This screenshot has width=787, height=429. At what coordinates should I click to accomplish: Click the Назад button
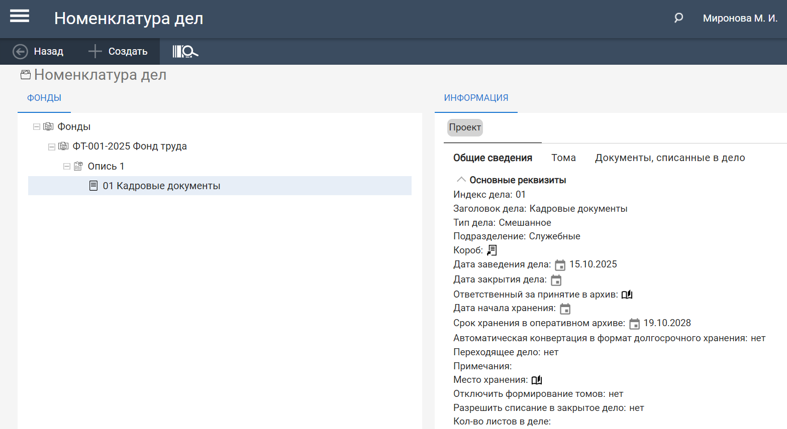point(38,51)
